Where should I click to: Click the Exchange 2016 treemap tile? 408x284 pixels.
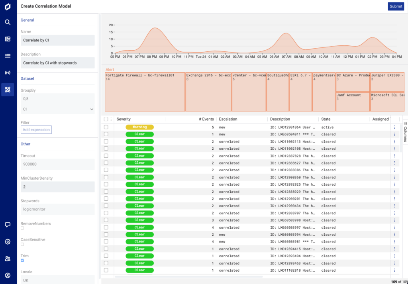click(x=208, y=92)
